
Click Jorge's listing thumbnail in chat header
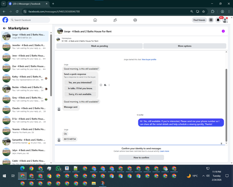(60, 31)
